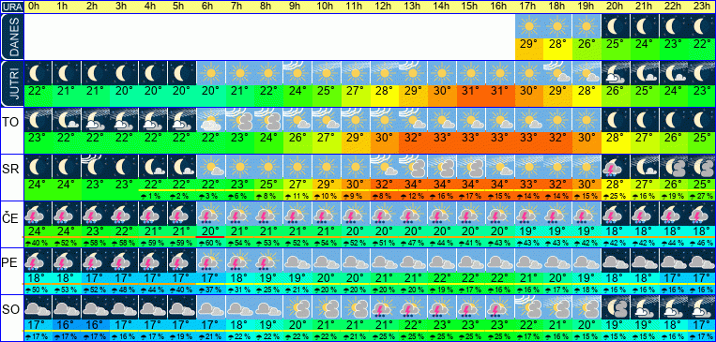Viewport: 716px width, 342px height.
Task: Click the daytime thunderstorm icon for ČE at 10h
Action: [327, 214]
